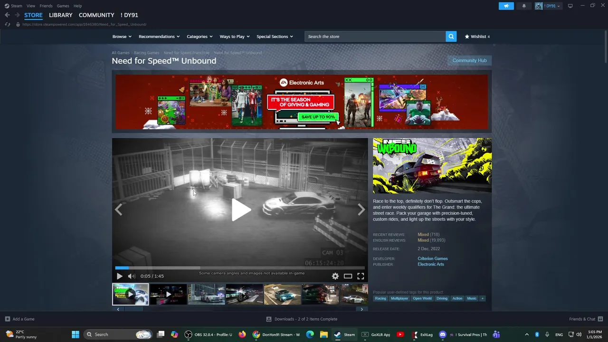Click the Music tag

click(472, 298)
